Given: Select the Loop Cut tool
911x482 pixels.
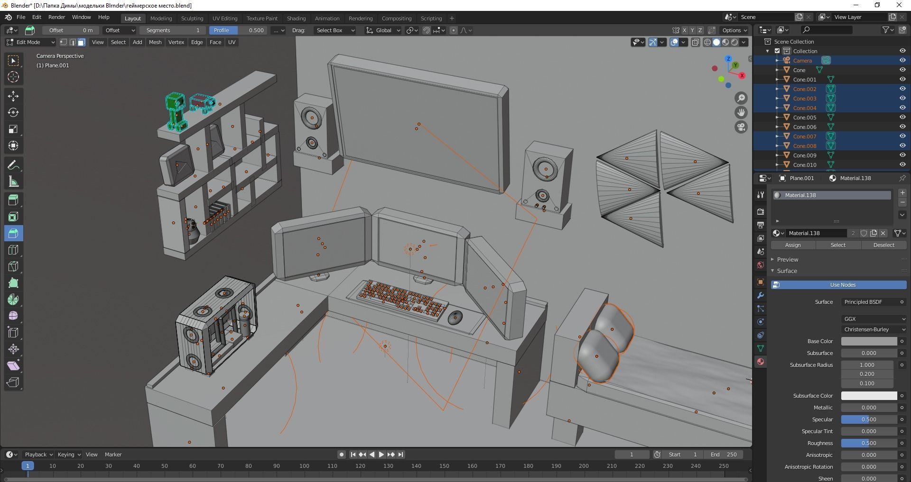Looking at the screenshot, I should [13, 250].
